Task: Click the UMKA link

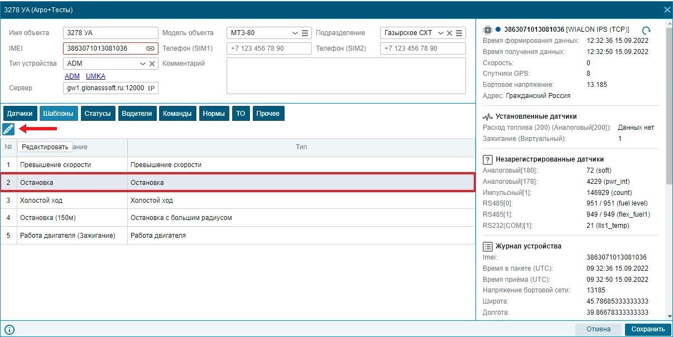Action: [x=95, y=76]
